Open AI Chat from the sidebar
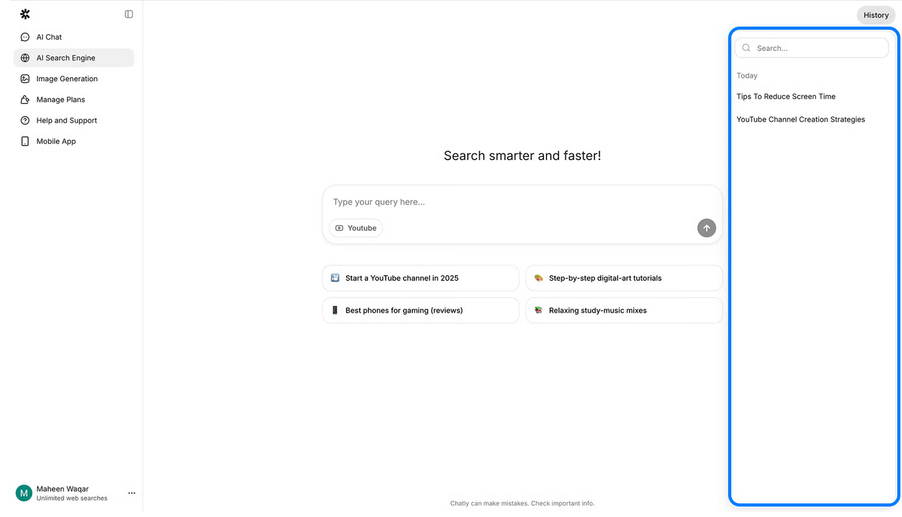The width and height of the screenshot is (902, 517). pos(74,37)
